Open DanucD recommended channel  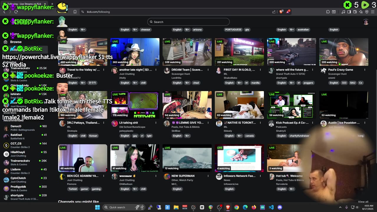[x=25, y=128]
